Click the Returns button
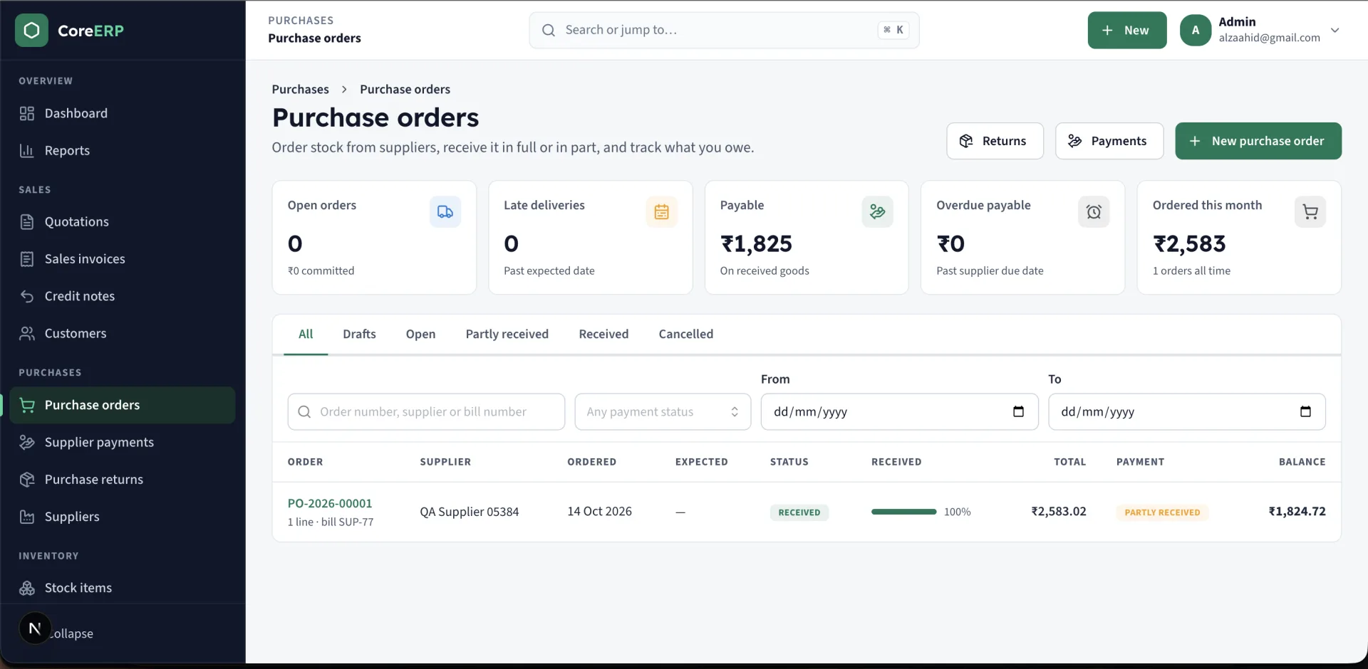The height and width of the screenshot is (669, 1368). tap(995, 141)
